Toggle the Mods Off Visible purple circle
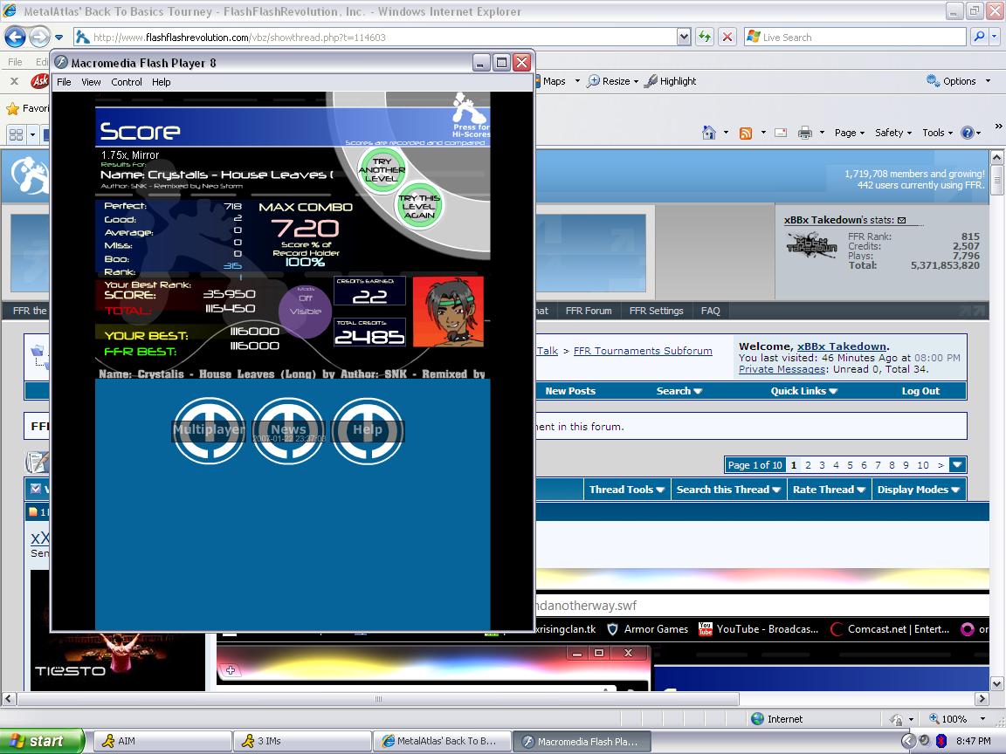This screenshot has width=1006, height=754. [x=306, y=311]
